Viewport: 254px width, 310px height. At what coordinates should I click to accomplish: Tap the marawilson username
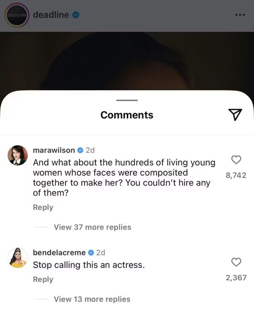tap(54, 150)
